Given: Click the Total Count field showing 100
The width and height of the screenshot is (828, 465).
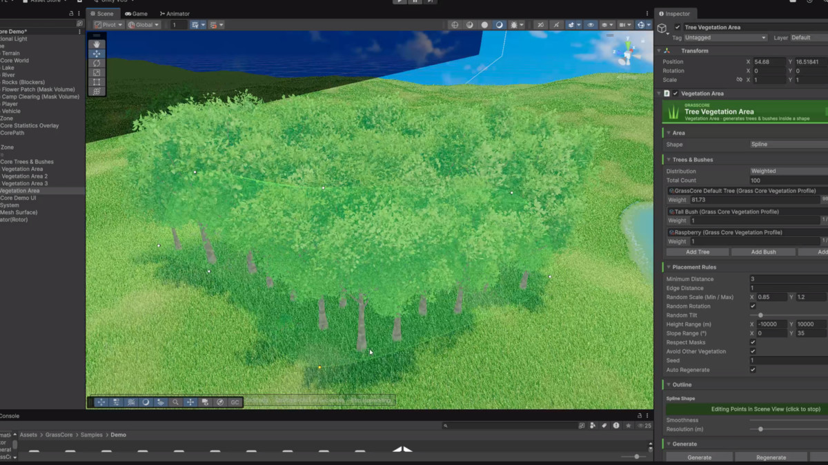Looking at the screenshot, I should [x=789, y=180].
